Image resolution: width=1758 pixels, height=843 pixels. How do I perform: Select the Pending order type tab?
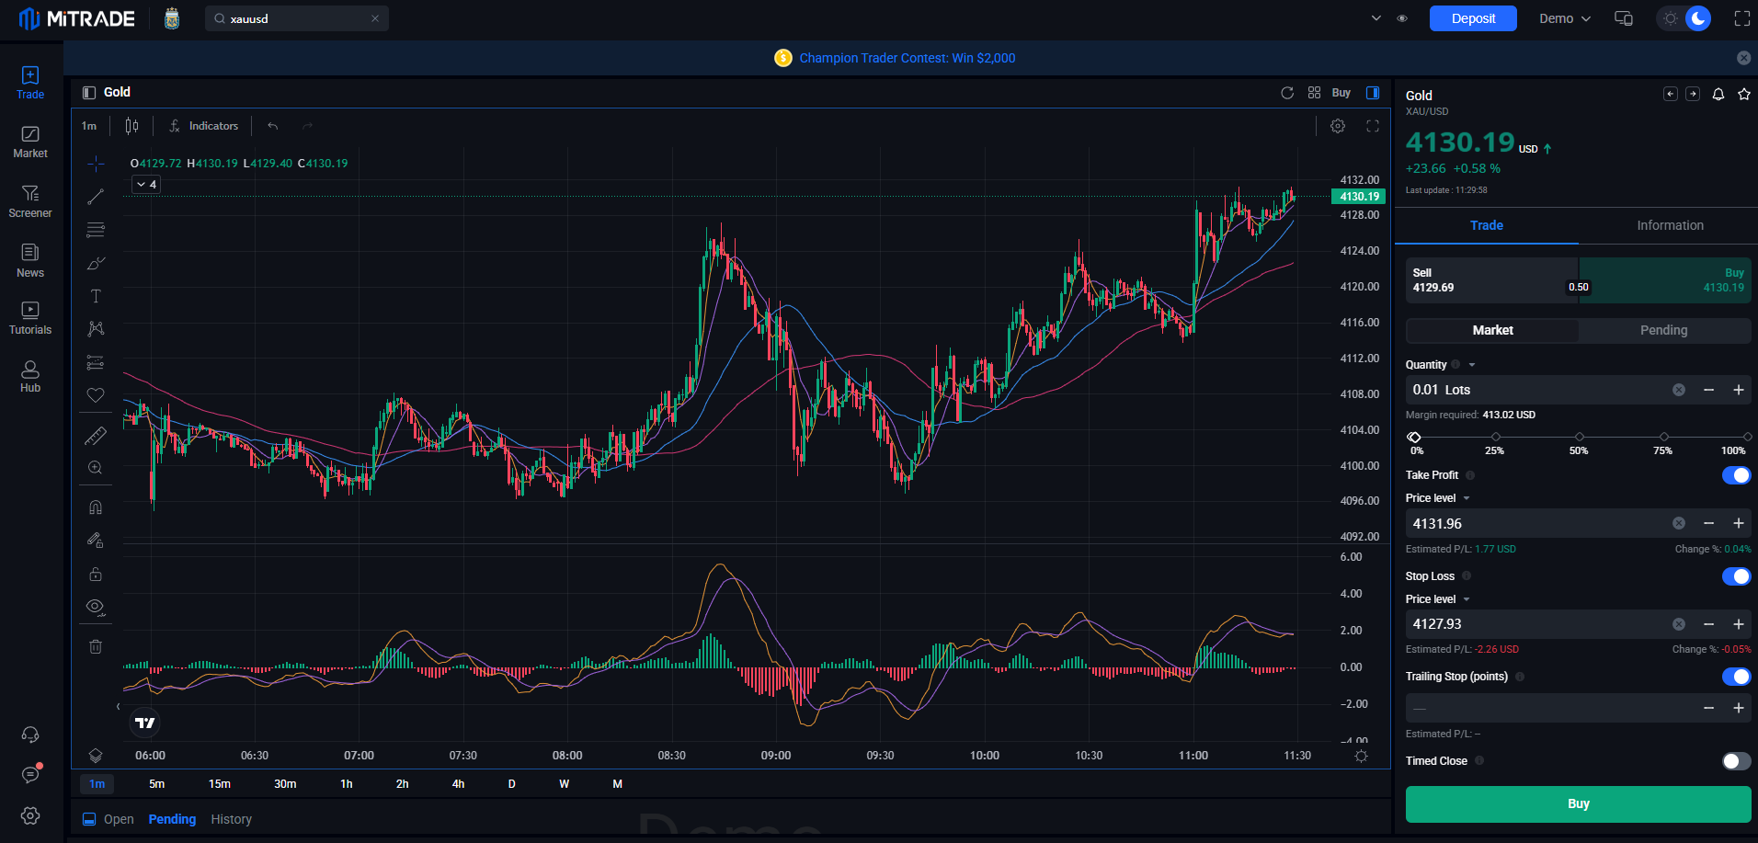(x=1664, y=330)
